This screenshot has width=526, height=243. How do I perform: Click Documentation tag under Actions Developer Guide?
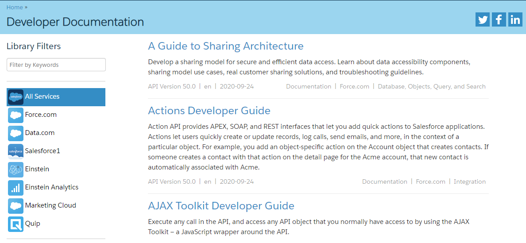(x=385, y=181)
